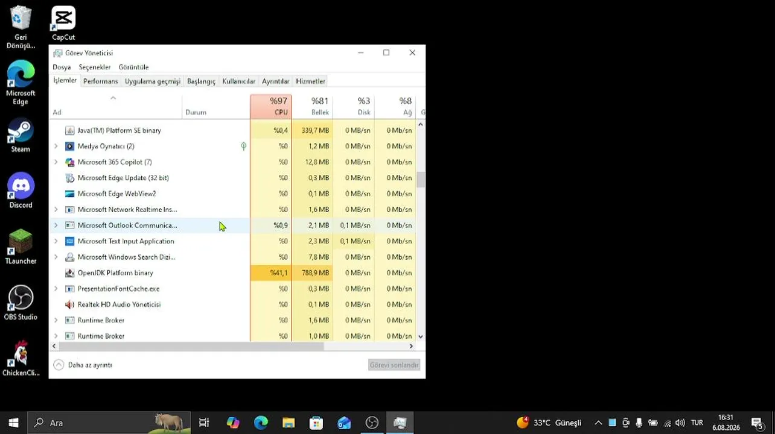
Task: Expand Microsoft Network Realtime Ins... row
Action: (x=56, y=209)
